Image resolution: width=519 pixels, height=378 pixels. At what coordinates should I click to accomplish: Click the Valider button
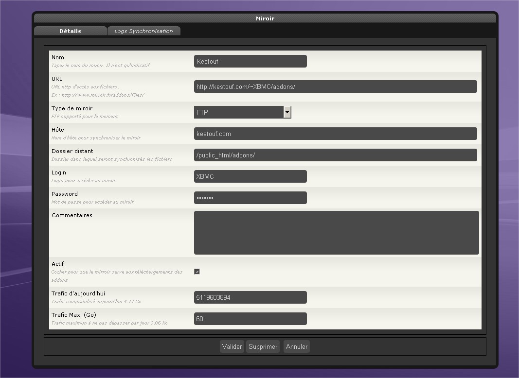coord(232,346)
